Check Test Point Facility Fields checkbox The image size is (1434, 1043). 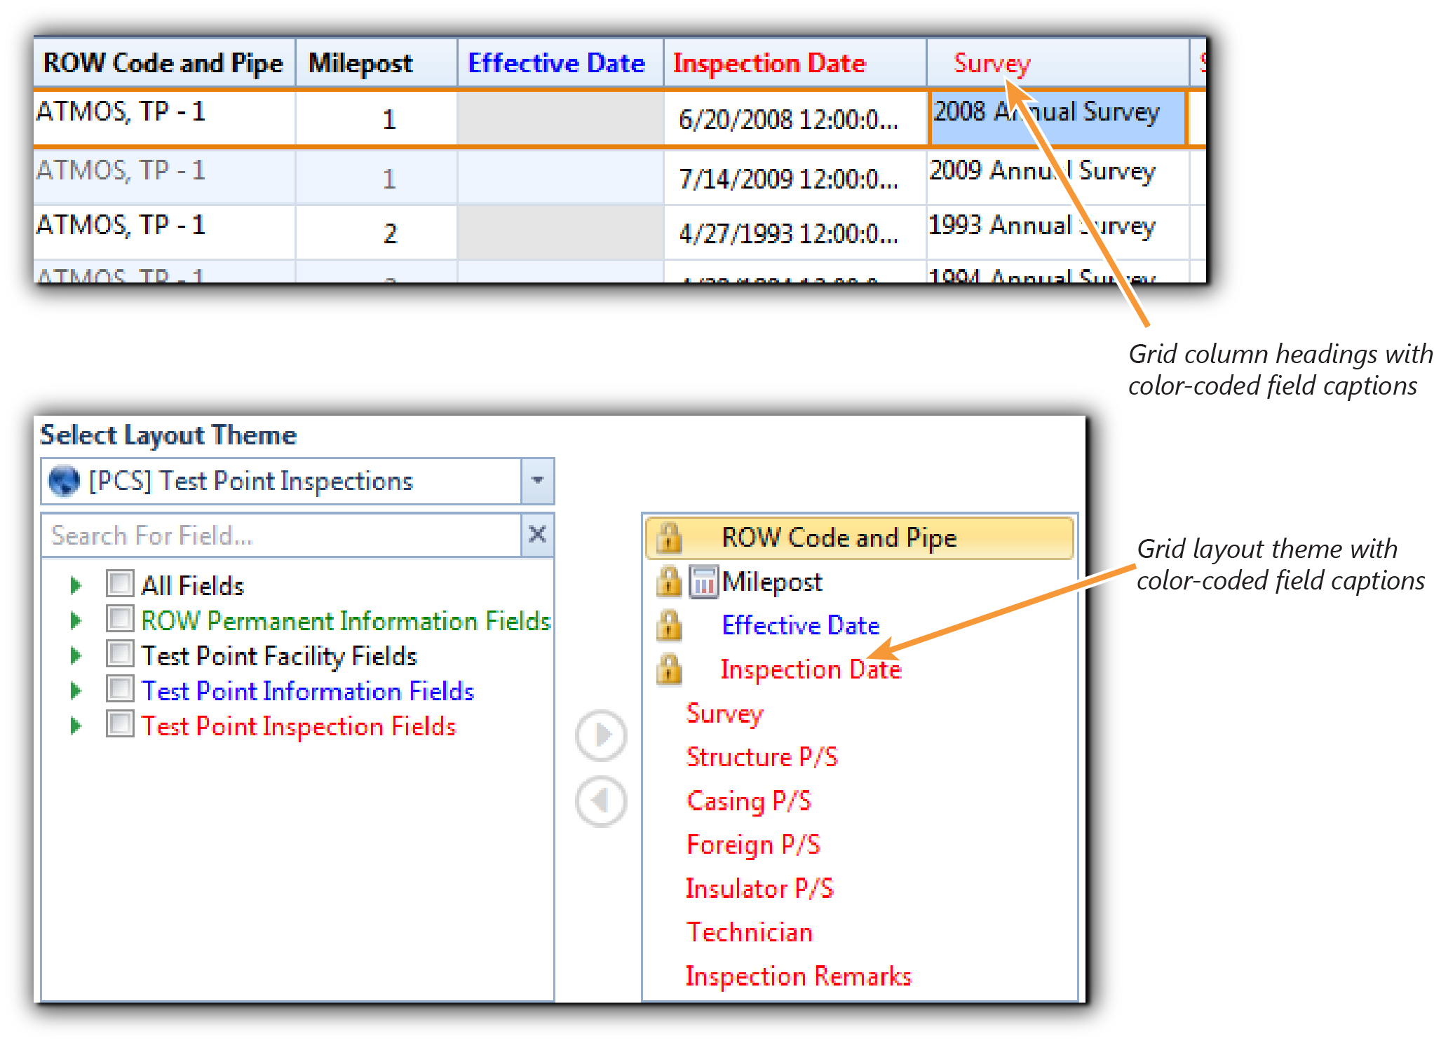(x=120, y=653)
